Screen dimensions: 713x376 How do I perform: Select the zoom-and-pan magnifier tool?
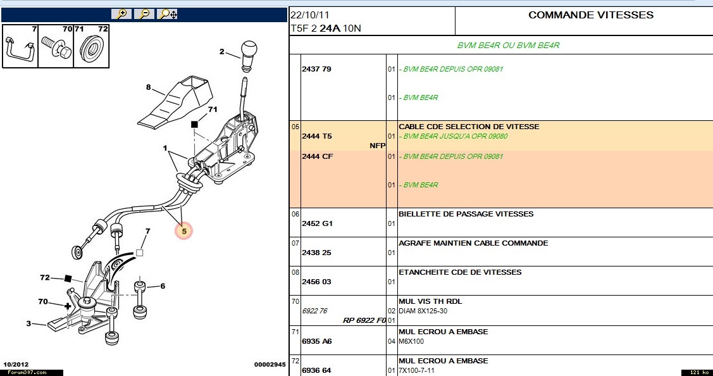[168, 13]
